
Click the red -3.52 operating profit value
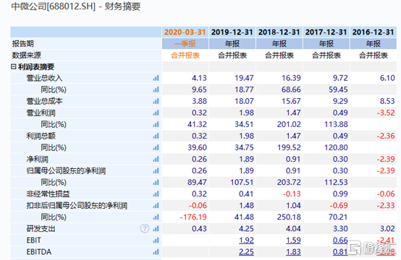point(386,113)
